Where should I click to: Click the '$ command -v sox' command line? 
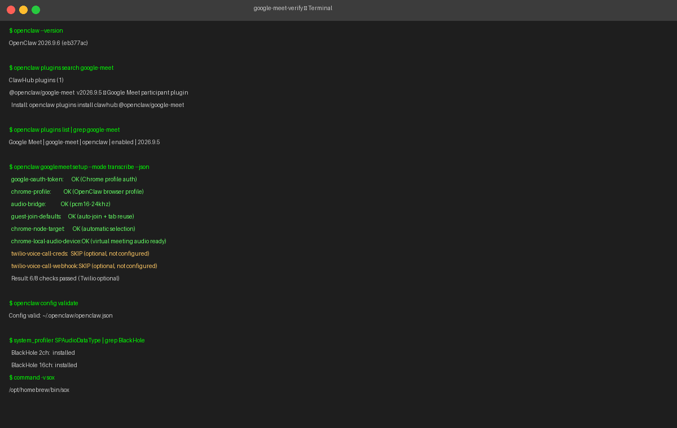[32, 377]
